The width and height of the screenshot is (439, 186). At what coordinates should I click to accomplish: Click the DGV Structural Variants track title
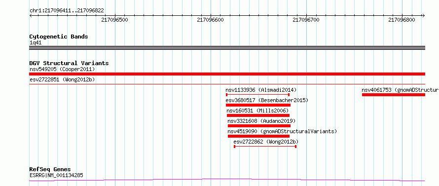(x=69, y=63)
